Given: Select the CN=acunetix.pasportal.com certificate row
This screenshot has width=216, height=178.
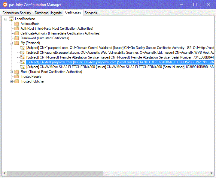Looking at the screenshot, I should (120, 53).
